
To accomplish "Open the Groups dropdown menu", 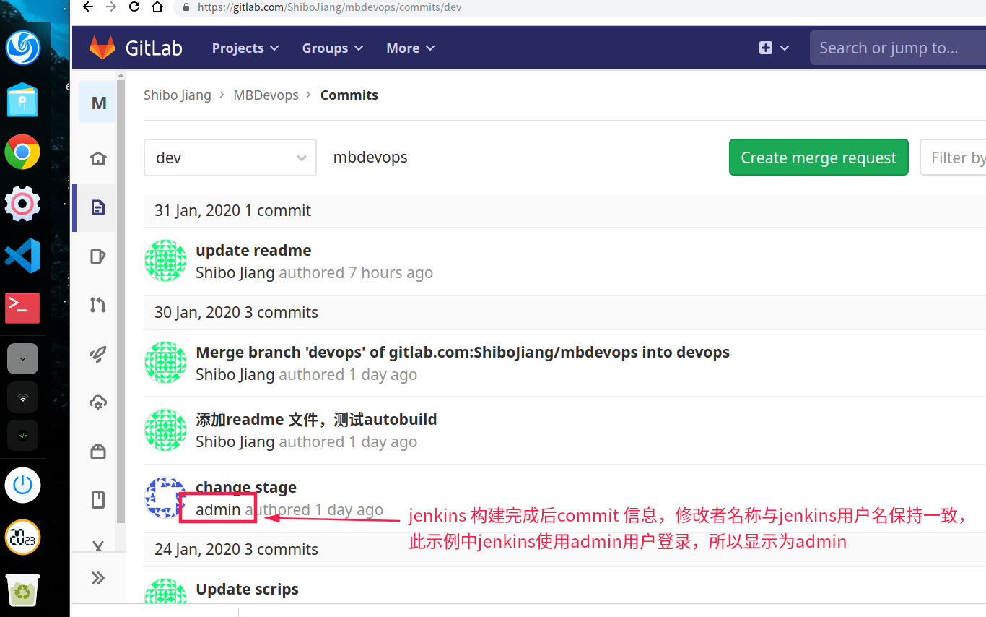I will coord(333,48).
